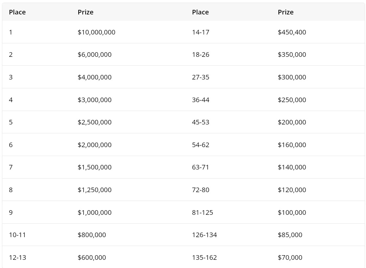Click the 18-26 place range
Image resolution: width=366 pixels, height=268 pixels.
click(200, 55)
